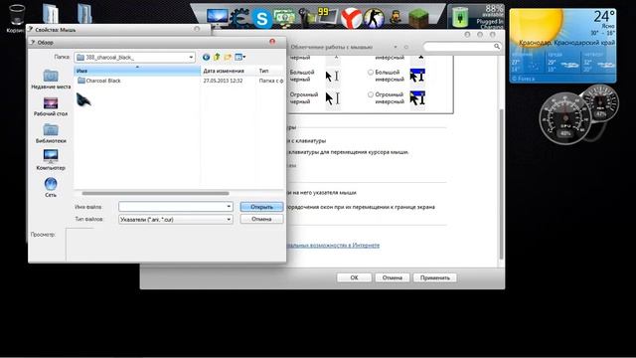The width and height of the screenshot is (636, 358).
Task: Open the view menu dropdown in Browse dialog
Action: click(x=240, y=58)
